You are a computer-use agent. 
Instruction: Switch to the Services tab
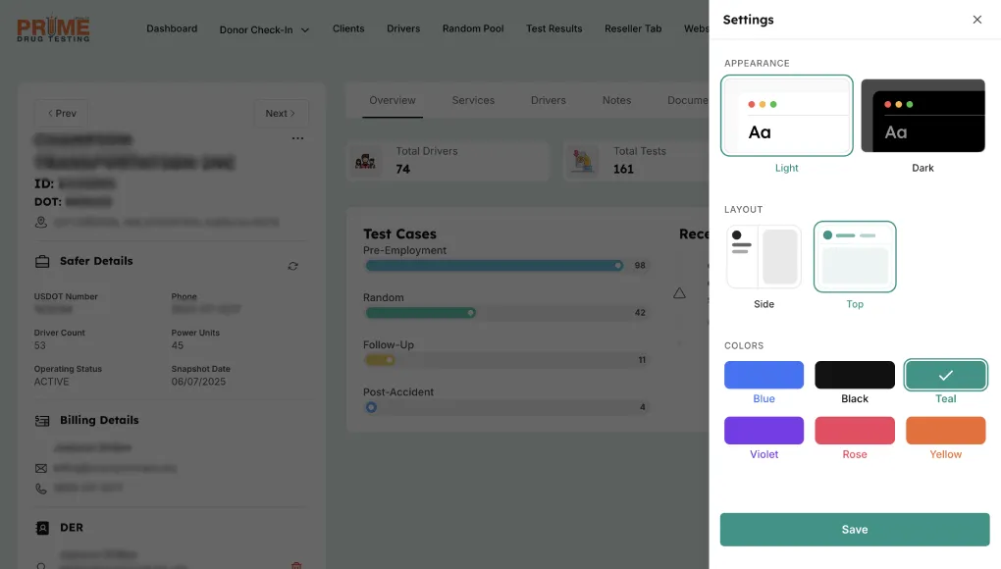473,100
